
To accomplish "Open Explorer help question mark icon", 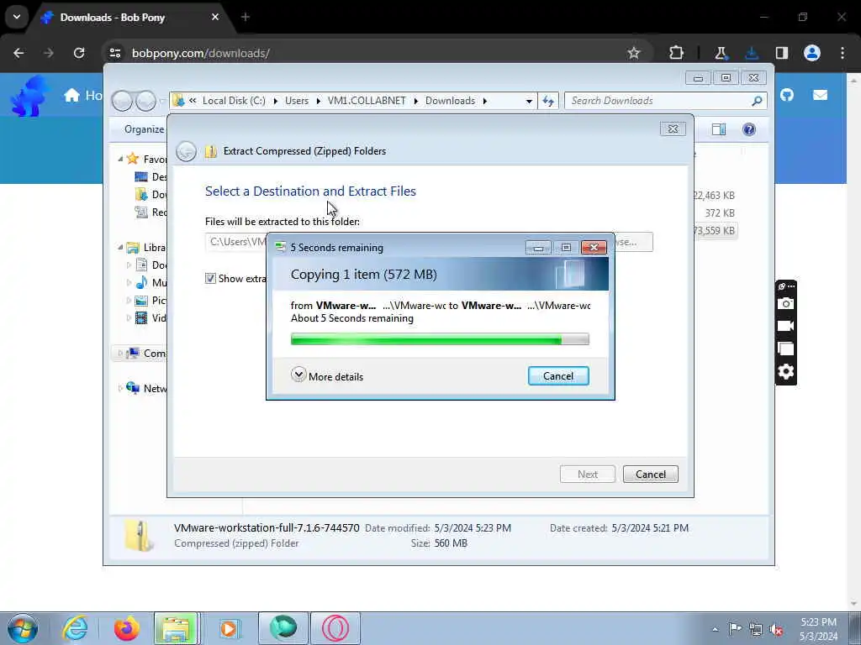I will [x=748, y=128].
